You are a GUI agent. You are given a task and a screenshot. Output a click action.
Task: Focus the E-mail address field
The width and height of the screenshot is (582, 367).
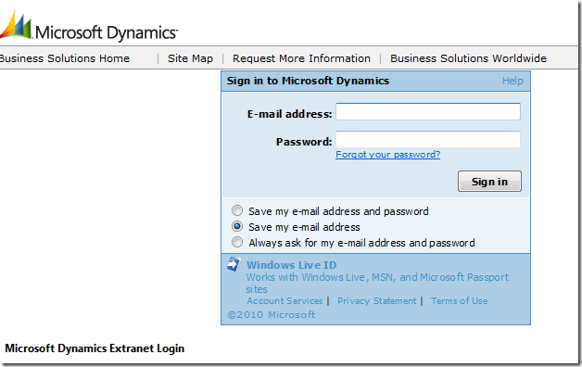(428, 112)
